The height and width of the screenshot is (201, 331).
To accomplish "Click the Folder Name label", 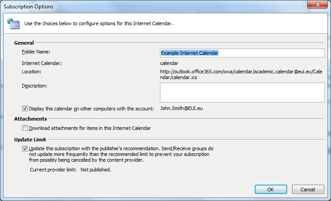I will [36, 52].
